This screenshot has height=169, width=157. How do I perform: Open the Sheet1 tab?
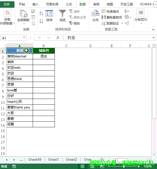[x=54, y=160]
